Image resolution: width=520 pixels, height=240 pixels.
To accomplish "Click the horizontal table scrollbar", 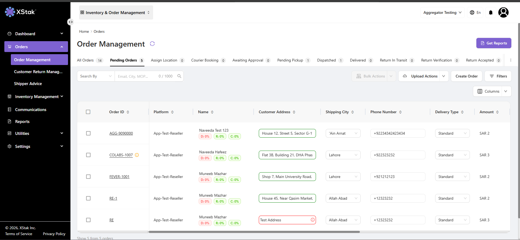I will click(x=254, y=232).
